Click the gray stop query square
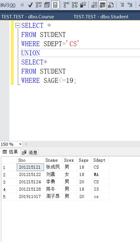This screenshot has height=242, width=140. (22, 5)
